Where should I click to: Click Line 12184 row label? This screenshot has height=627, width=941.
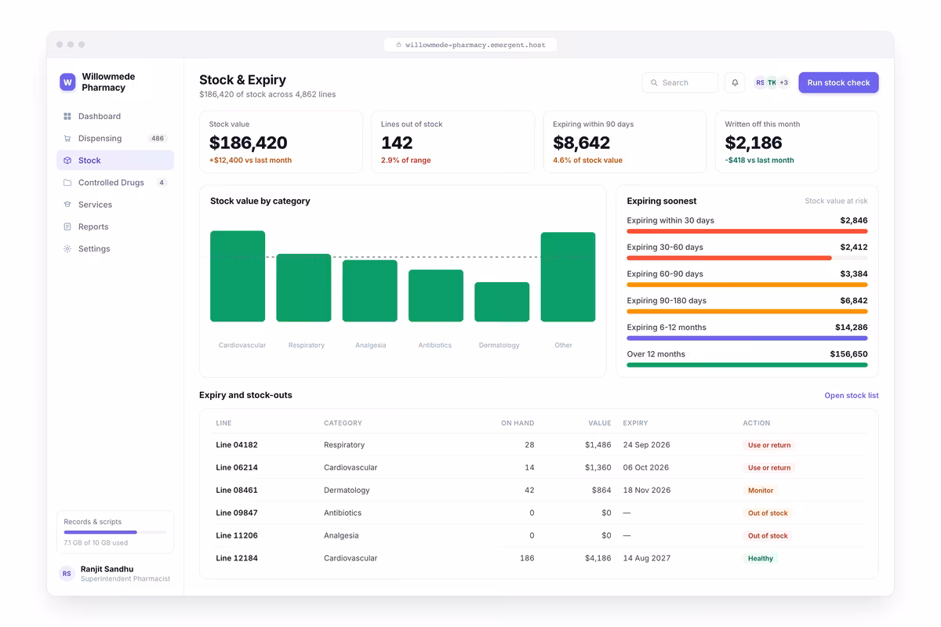pyautogui.click(x=237, y=559)
